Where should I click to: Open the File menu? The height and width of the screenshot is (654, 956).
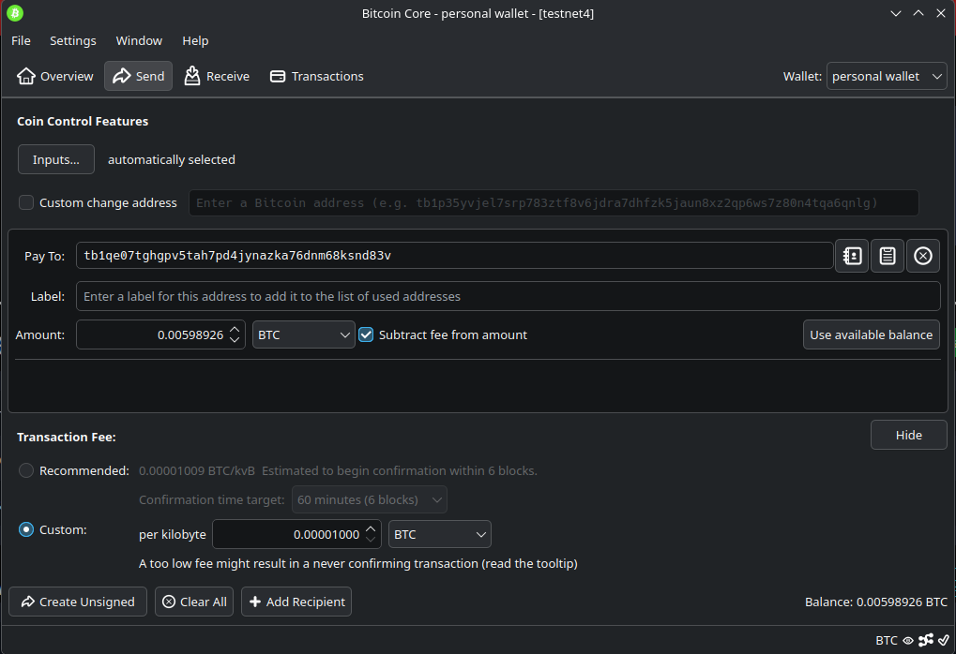coord(21,41)
